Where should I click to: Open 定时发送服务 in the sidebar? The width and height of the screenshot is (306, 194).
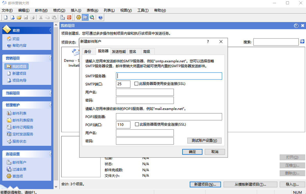tap(20, 134)
